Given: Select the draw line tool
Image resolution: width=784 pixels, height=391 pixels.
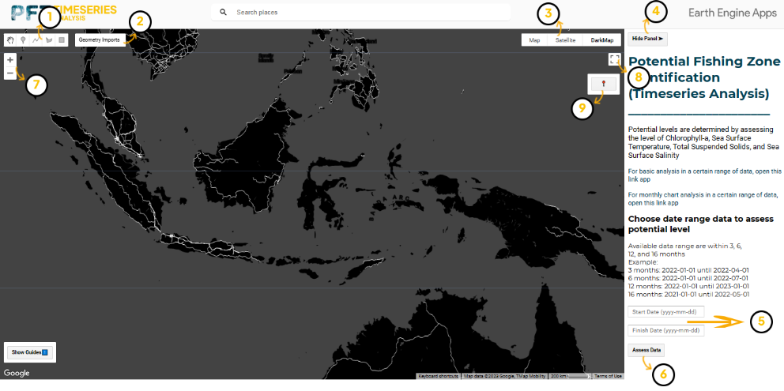Looking at the screenshot, I should (x=36, y=39).
